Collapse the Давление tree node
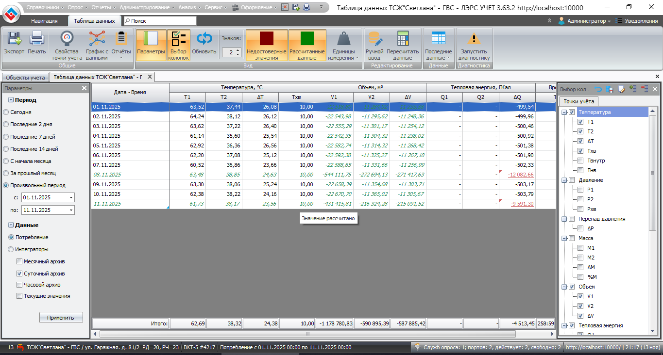The width and height of the screenshot is (663, 355). pyautogui.click(x=564, y=180)
